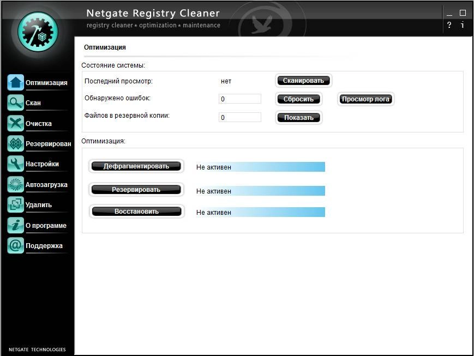Click the swirl icon beside Автозагрузка
The height and width of the screenshot is (356, 474).
(x=15, y=184)
